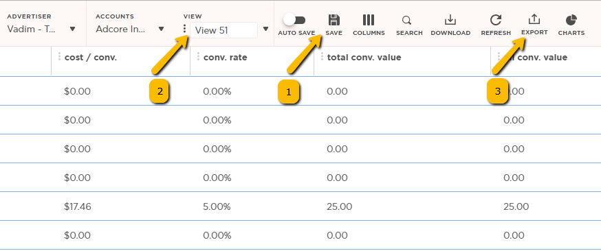
Task: Select the $17.46 cost cell
Action: [x=78, y=206]
